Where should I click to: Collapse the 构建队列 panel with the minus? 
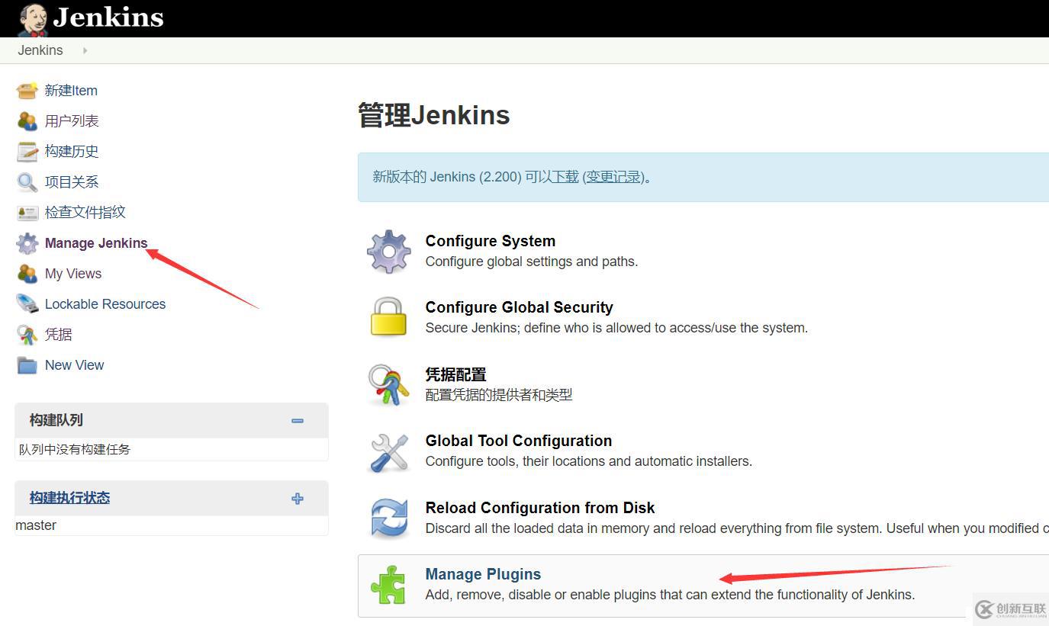[298, 421]
